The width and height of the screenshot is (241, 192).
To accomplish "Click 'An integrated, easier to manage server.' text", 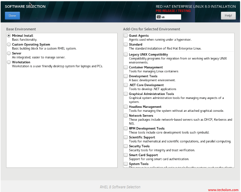I will [39, 58].
